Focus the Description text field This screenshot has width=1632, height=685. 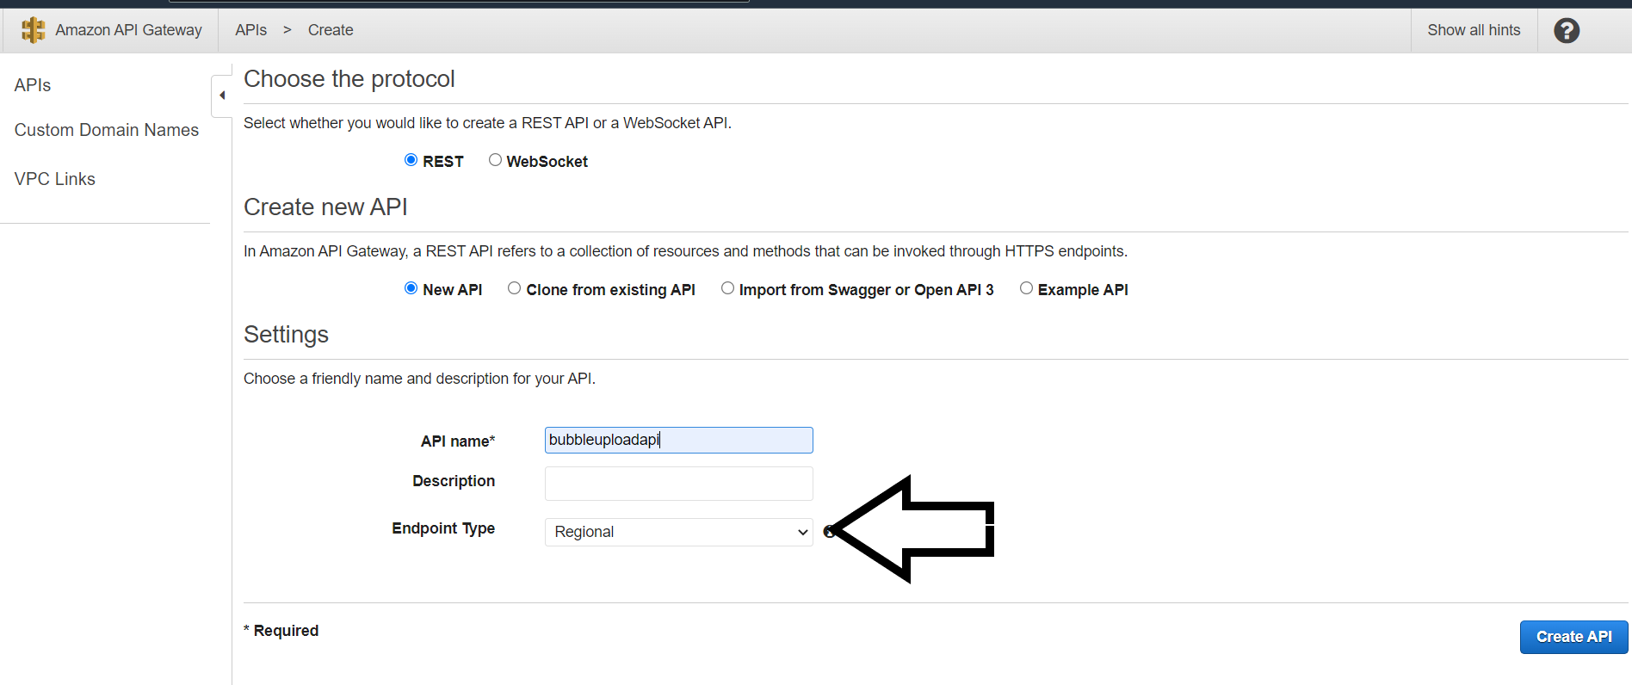tap(679, 484)
